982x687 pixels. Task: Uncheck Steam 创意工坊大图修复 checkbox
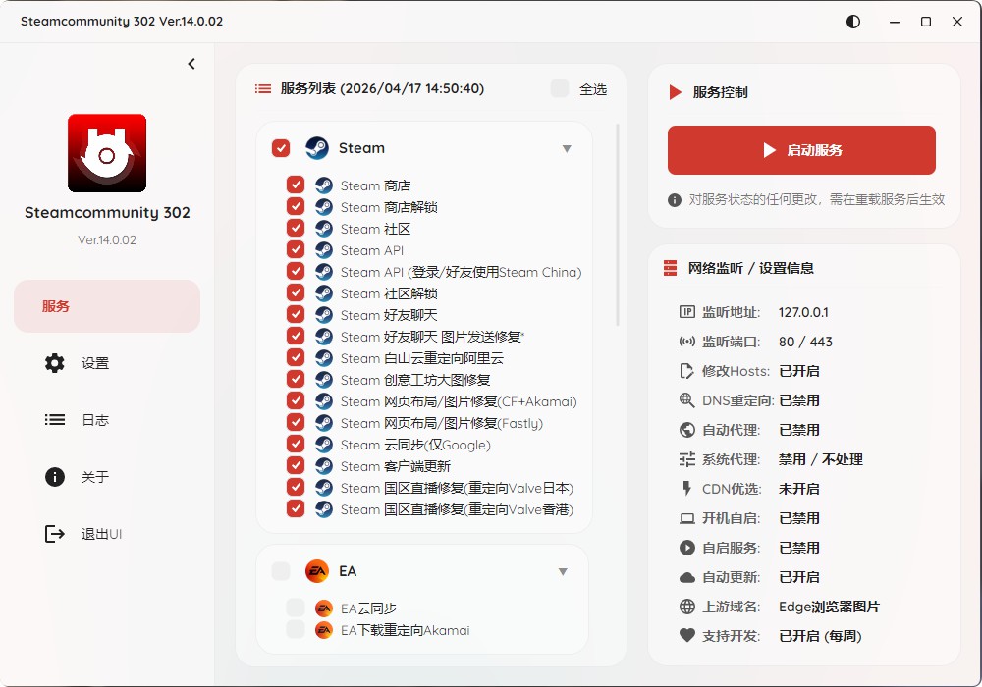point(296,379)
